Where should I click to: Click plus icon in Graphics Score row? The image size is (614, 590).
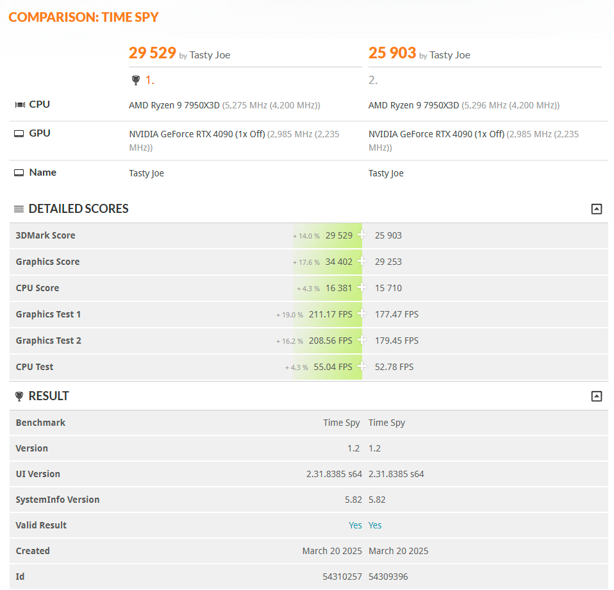(x=362, y=261)
